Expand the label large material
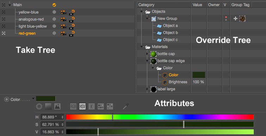The width and height of the screenshot is (266, 136). (147, 89)
